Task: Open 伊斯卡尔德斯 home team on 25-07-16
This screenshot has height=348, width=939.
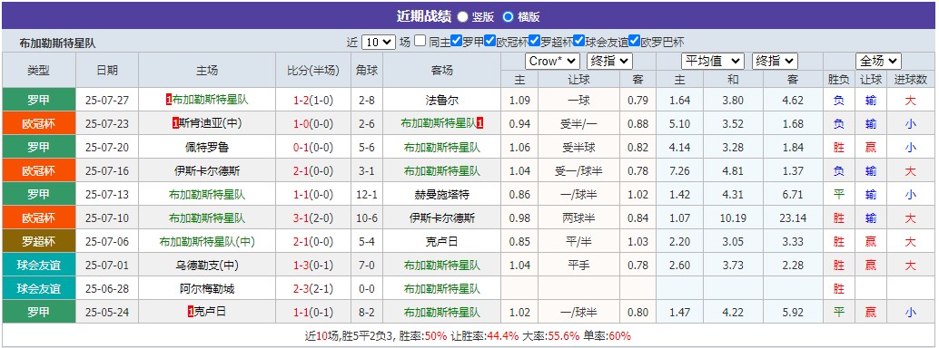Action: [207, 171]
